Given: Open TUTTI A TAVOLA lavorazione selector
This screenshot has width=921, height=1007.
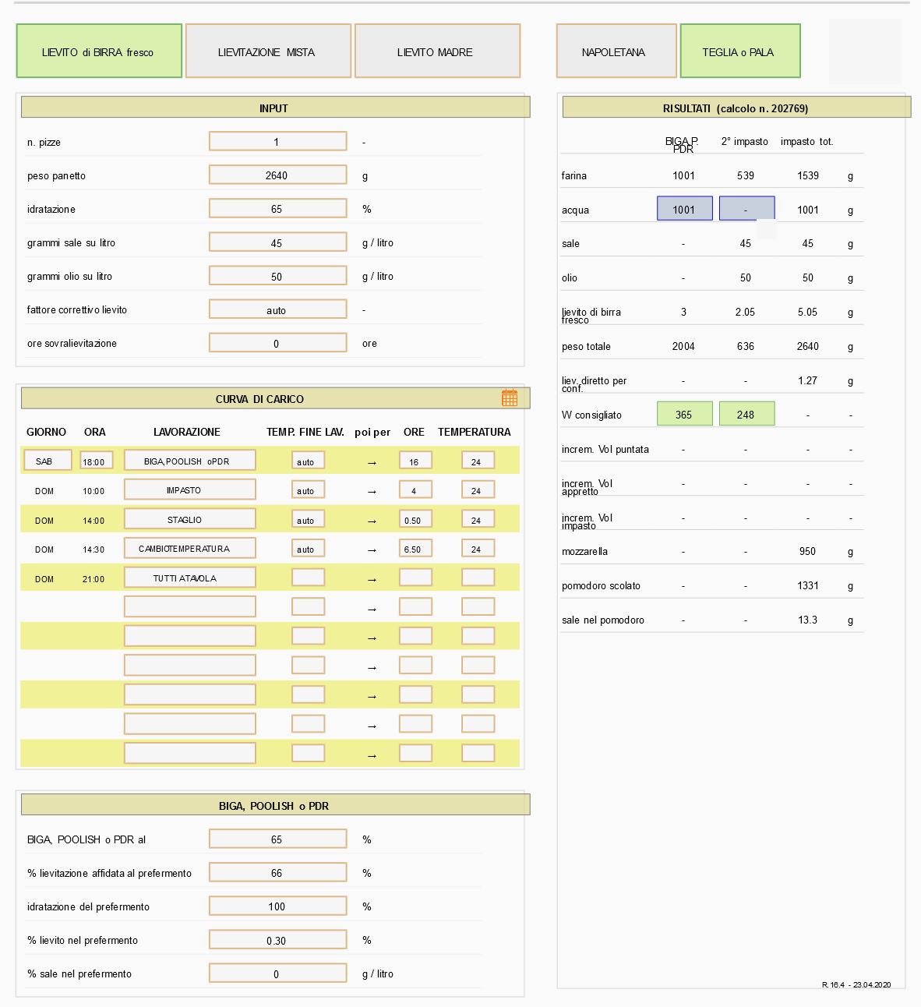Looking at the screenshot, I should tap(189, 578).
